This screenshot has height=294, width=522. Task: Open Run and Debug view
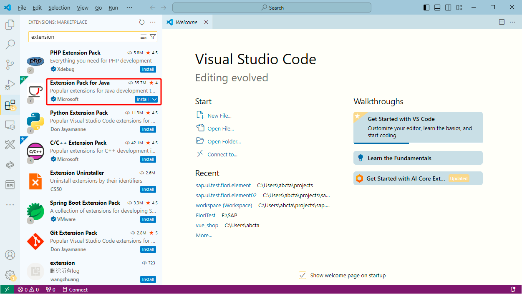(10, 85)
